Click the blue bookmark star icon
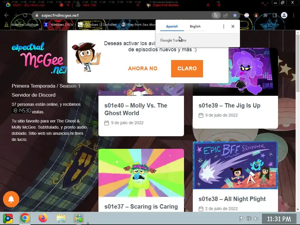Image resolution: width=300 pixels, height=225 pixels. click(x=235, y=15)
